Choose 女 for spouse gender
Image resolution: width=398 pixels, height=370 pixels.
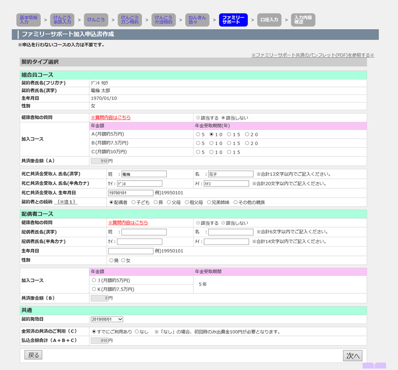tap(123, 261)
